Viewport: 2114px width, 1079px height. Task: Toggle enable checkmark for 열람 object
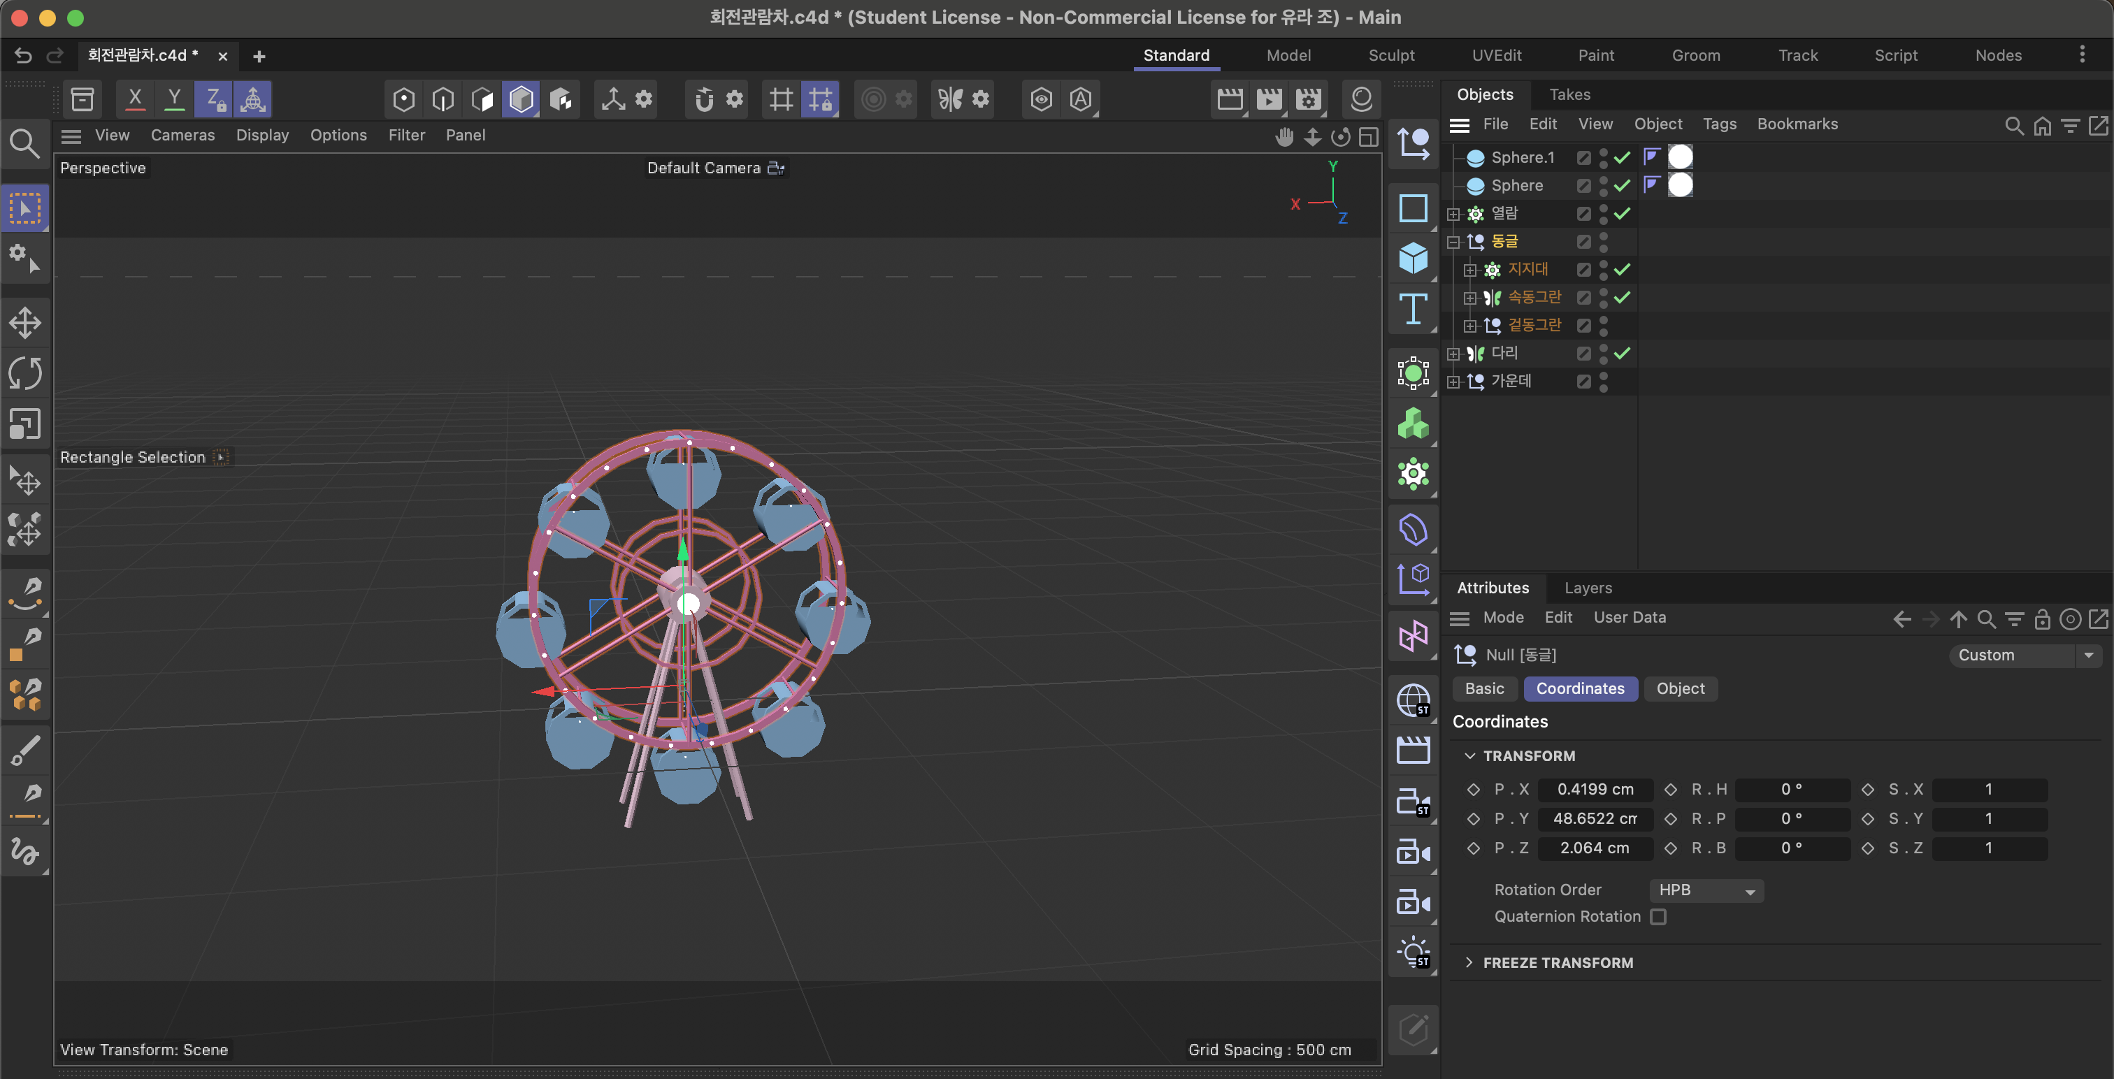1622,213
